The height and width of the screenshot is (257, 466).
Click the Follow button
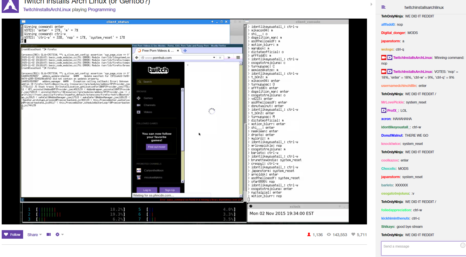click(12, 234)
